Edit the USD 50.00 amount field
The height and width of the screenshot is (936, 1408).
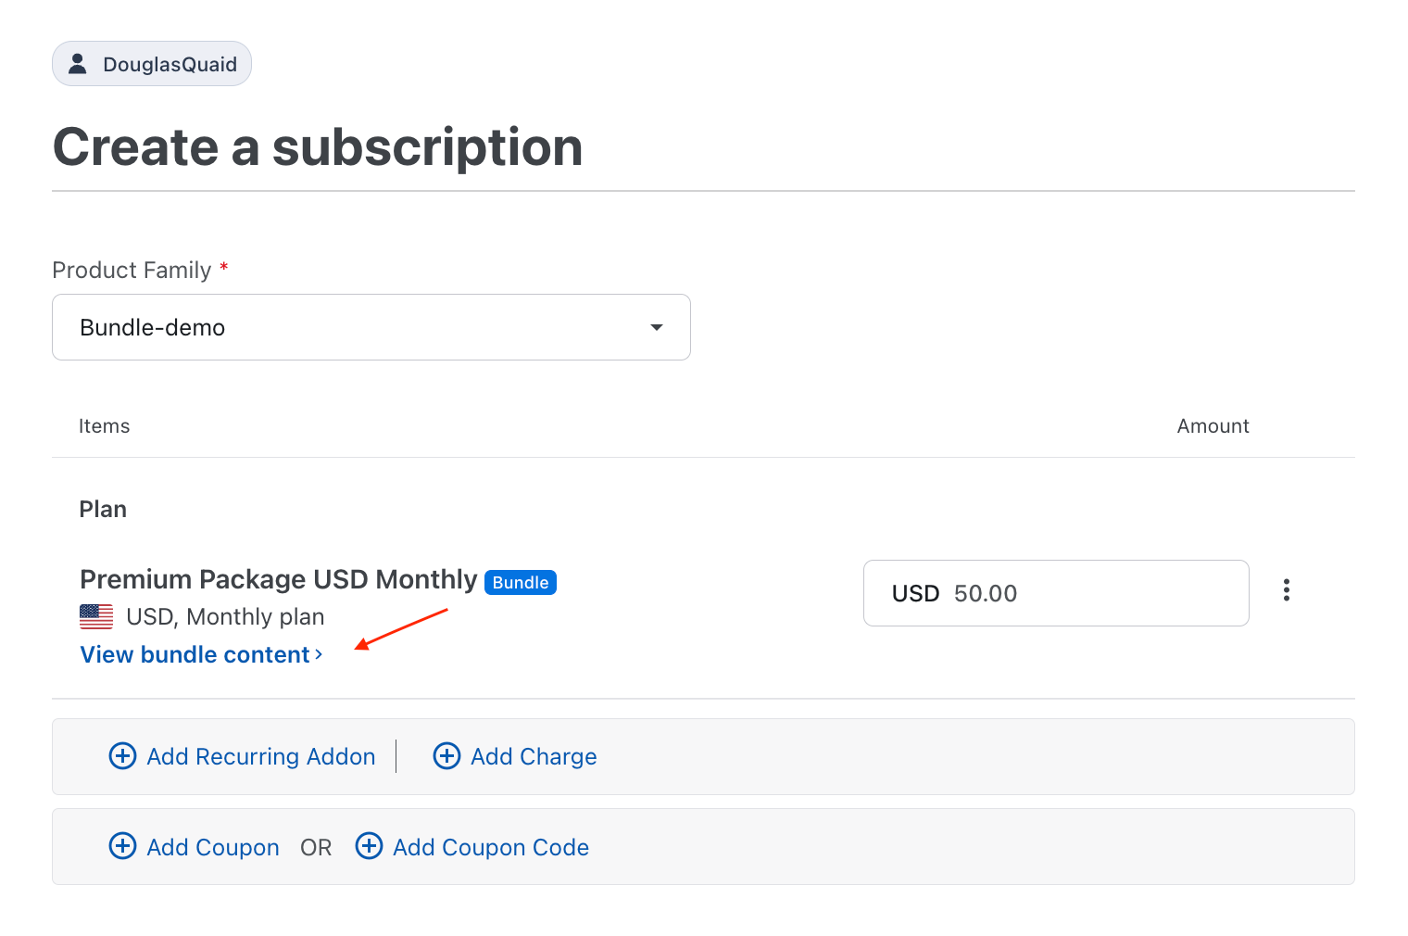tap(1056, 593)
